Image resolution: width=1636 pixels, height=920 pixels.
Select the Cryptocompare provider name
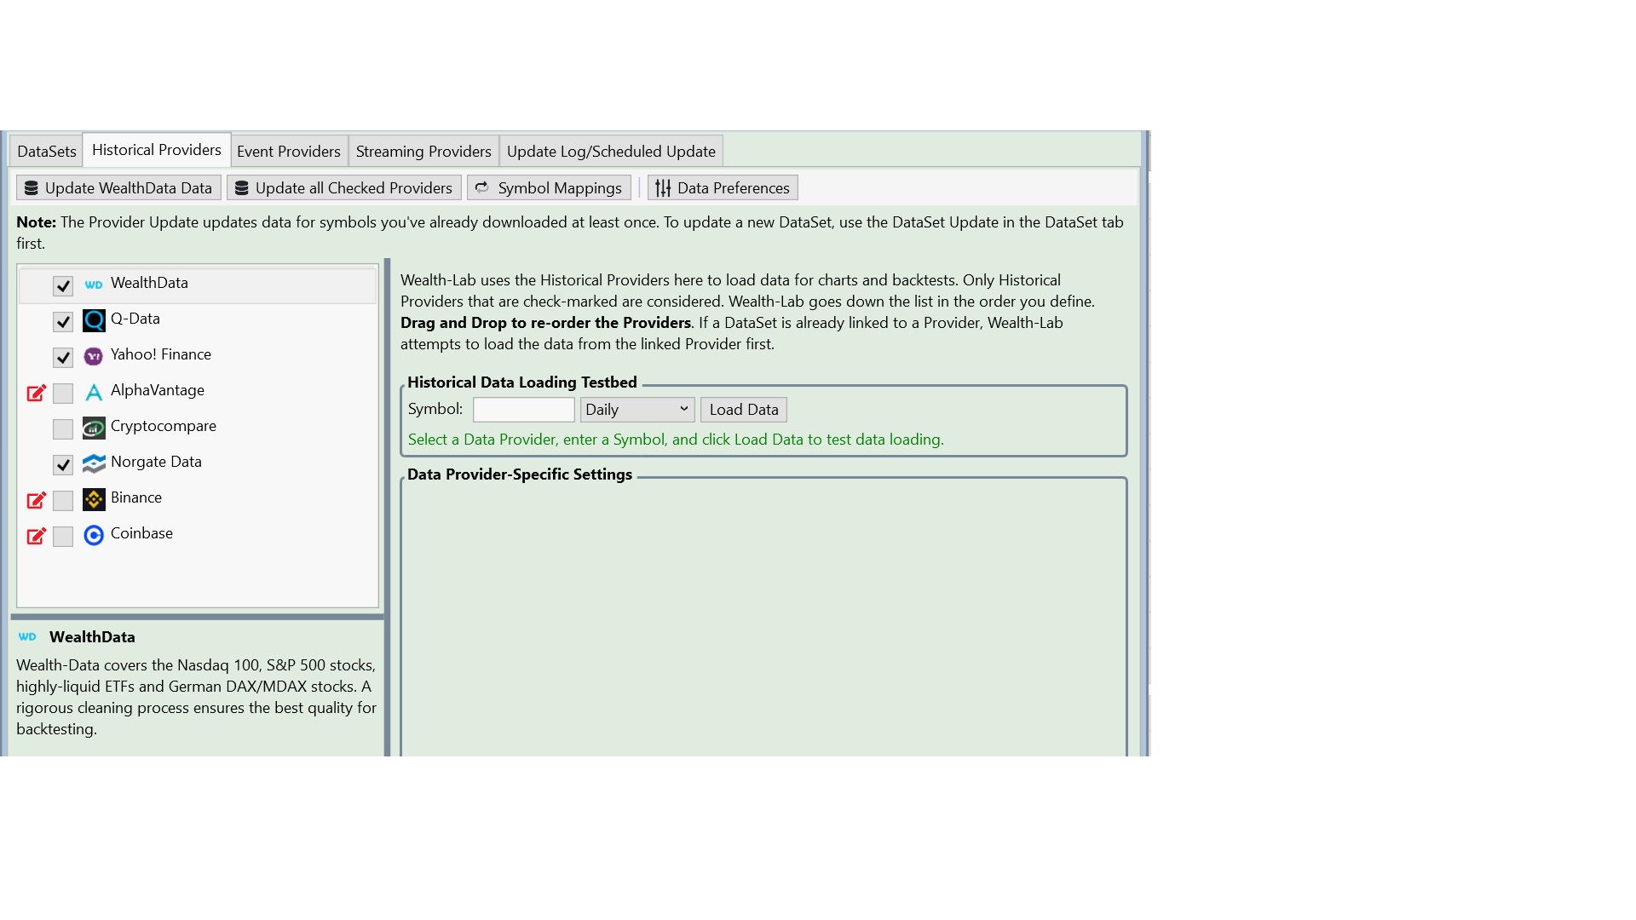pyautogui.click(x=164, y=426)
